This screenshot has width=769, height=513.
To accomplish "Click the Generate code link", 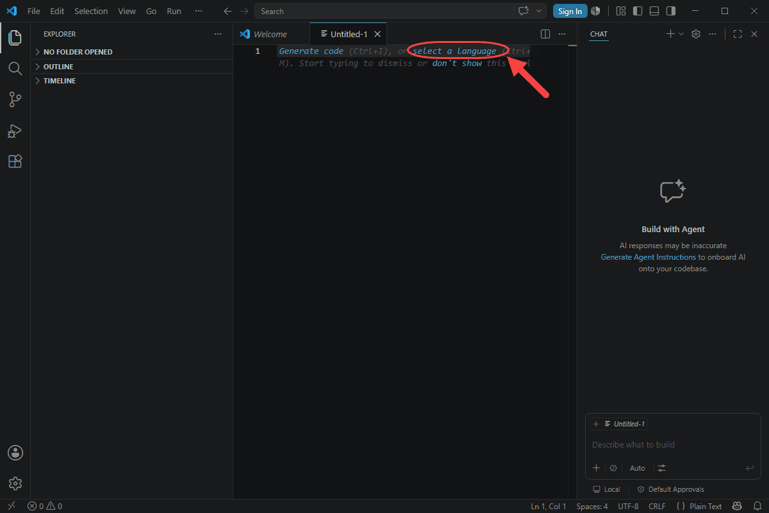I will (x=311, y=51).
